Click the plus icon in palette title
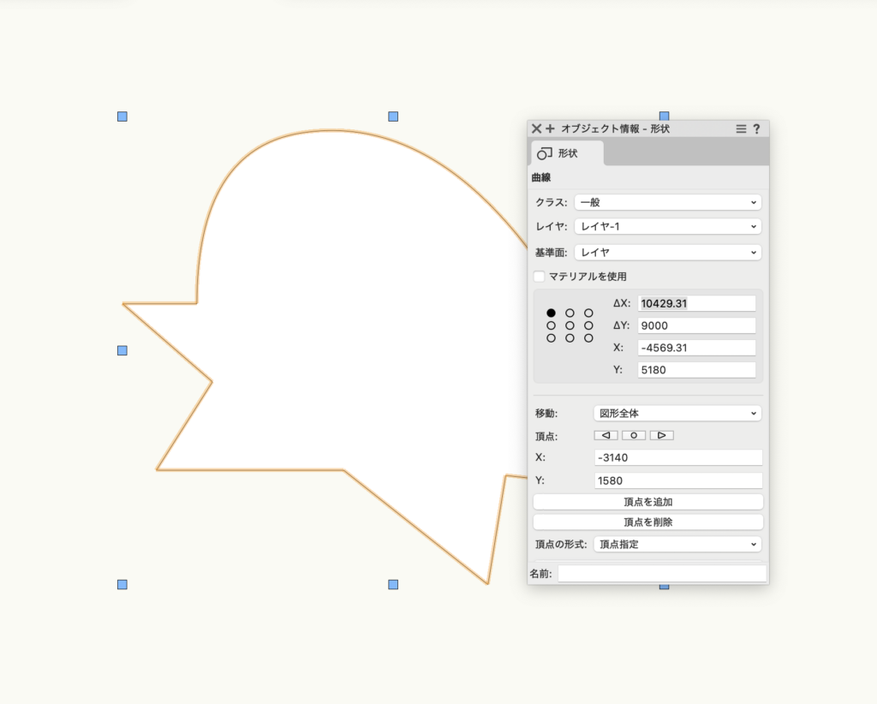The height and width of the screenshot is (704, 877). (x=550, y=128)
